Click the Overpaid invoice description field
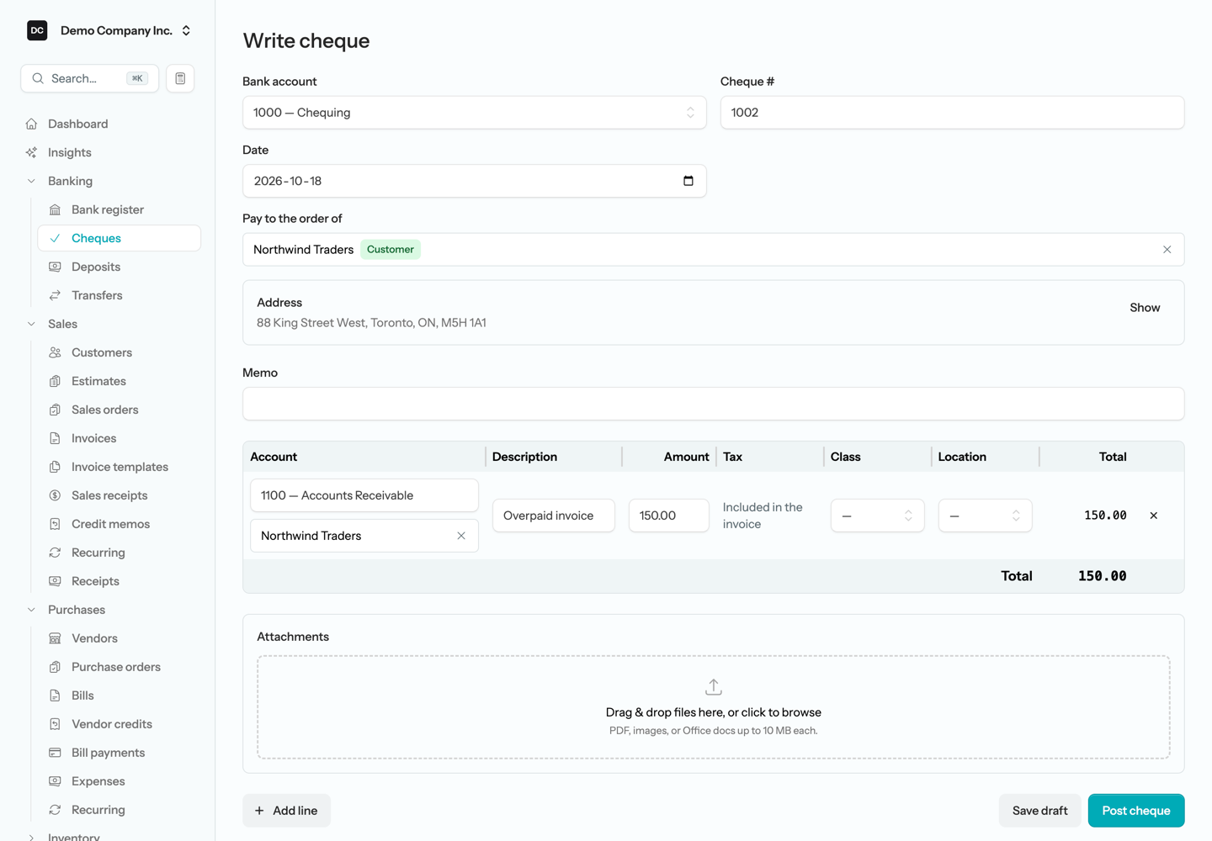 554,516
